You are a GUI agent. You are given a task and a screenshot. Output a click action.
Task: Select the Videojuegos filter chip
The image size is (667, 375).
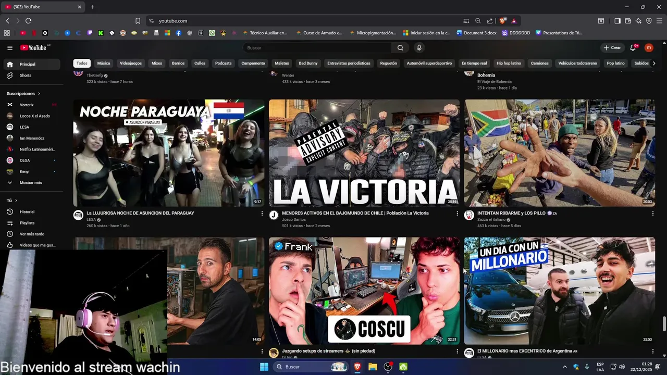pyautogui.click(x=131, y=63)
